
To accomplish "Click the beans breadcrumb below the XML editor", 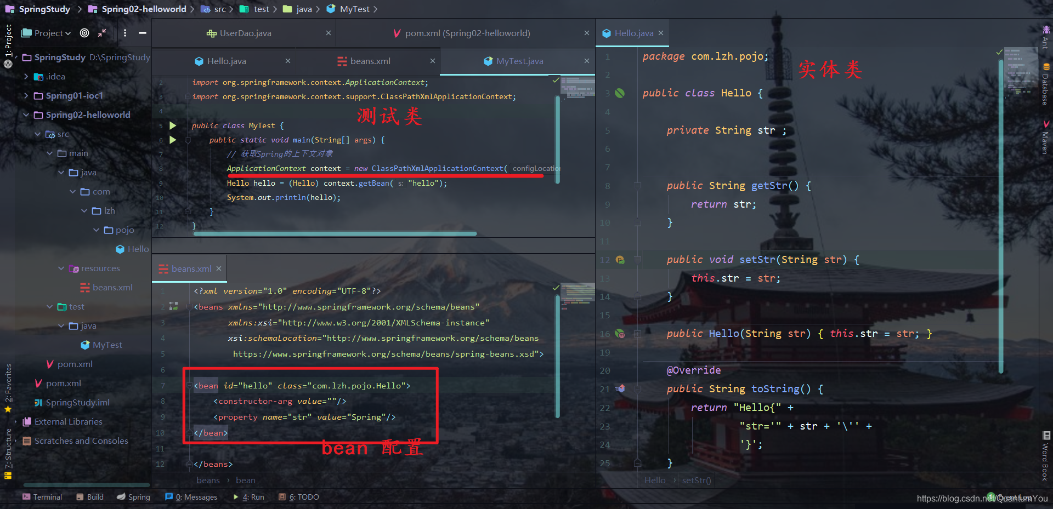I will [207, 480].
